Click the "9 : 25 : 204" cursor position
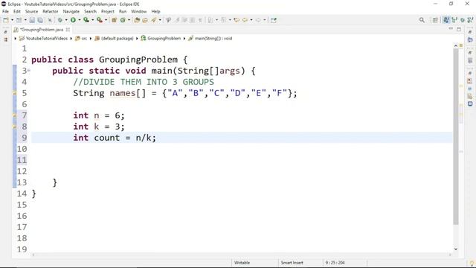 tap(335, 263)
